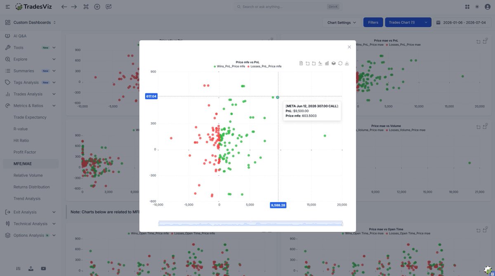Switch popup chart to bar chart view
Screen dimensions: 495x276
coord(327,63)
